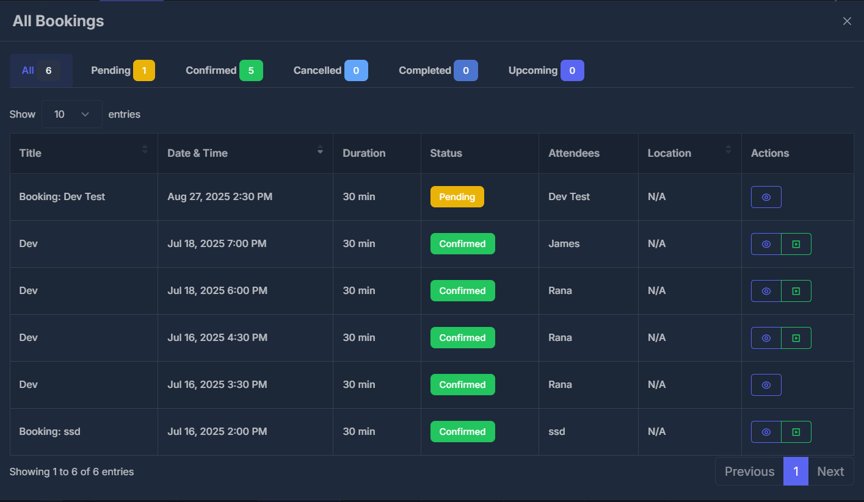
Task: Click the Attendees column header
Action: coord(589,153)
